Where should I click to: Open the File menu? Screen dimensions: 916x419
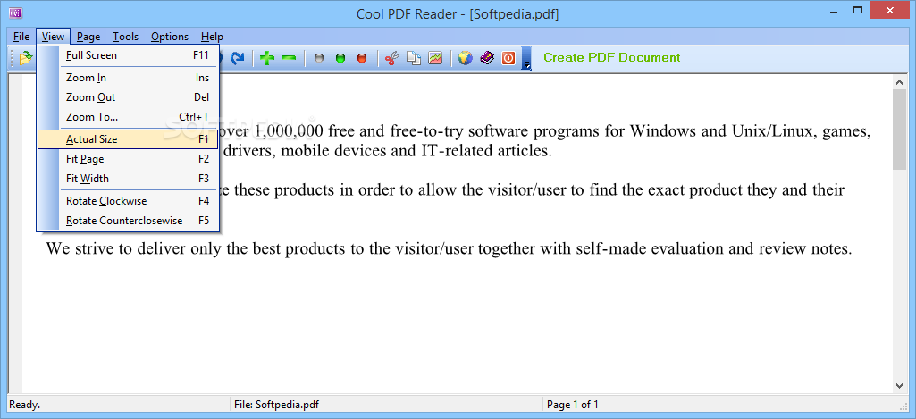(21, 37)
